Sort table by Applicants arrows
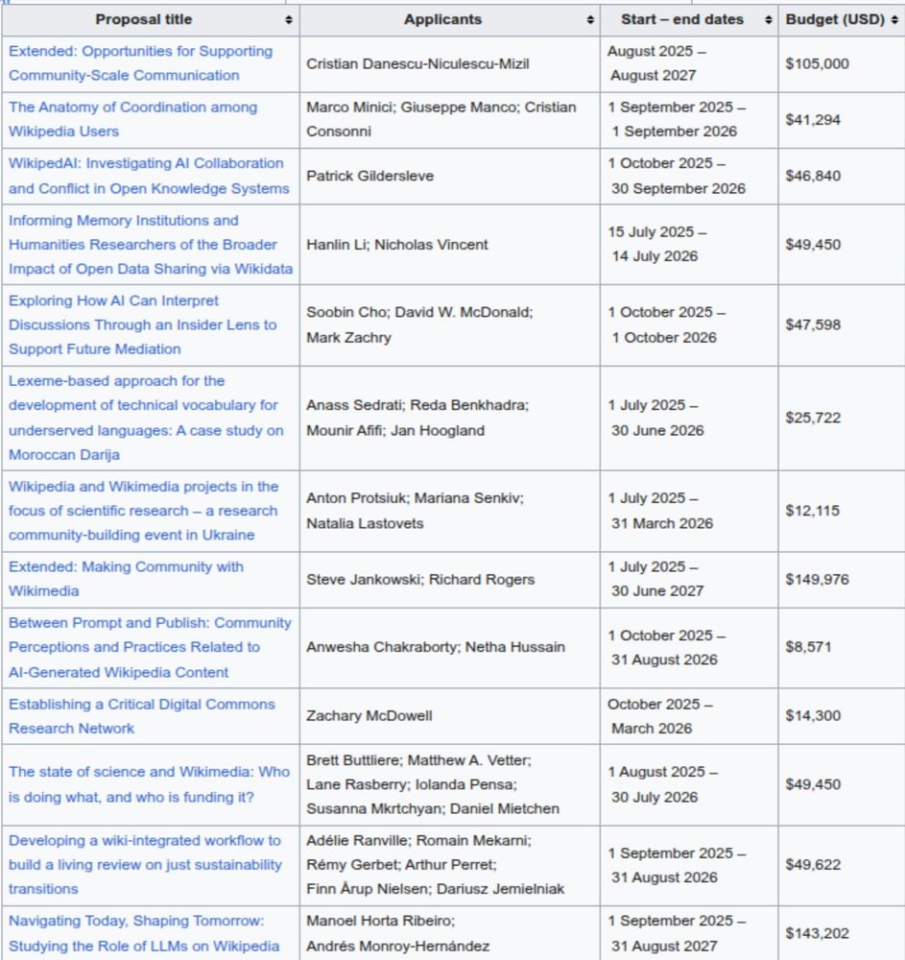905x960 pixels. 590,20
